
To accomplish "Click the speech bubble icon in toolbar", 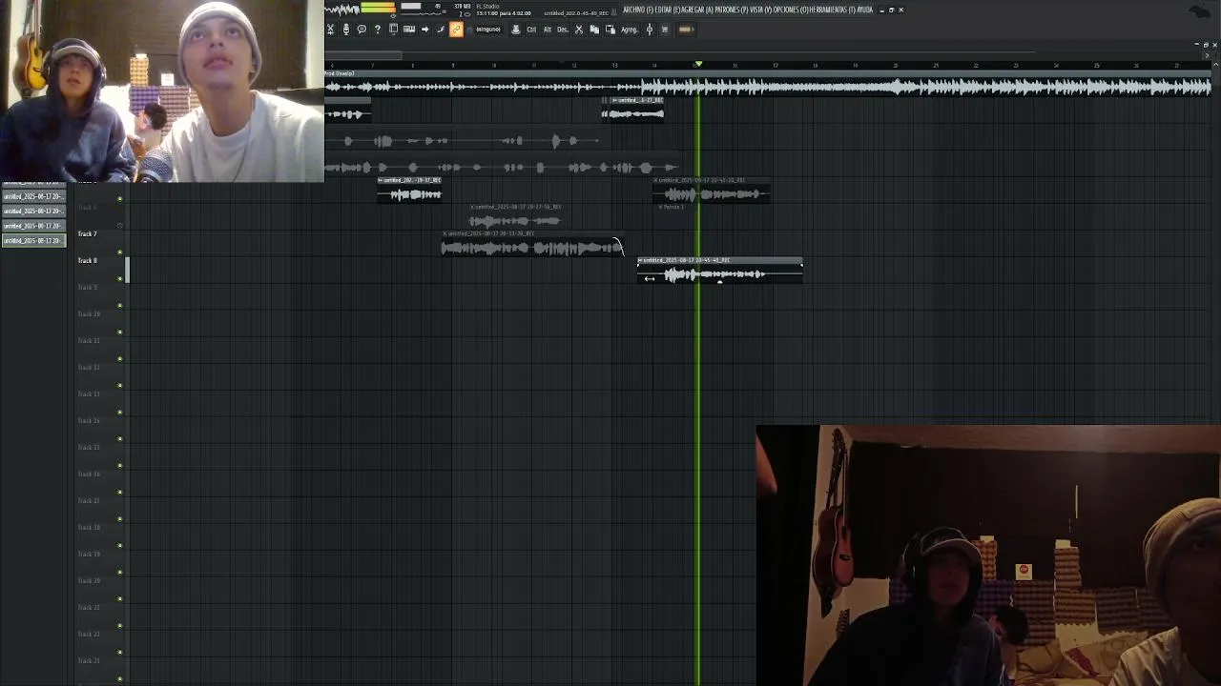I will pos(362,30).
